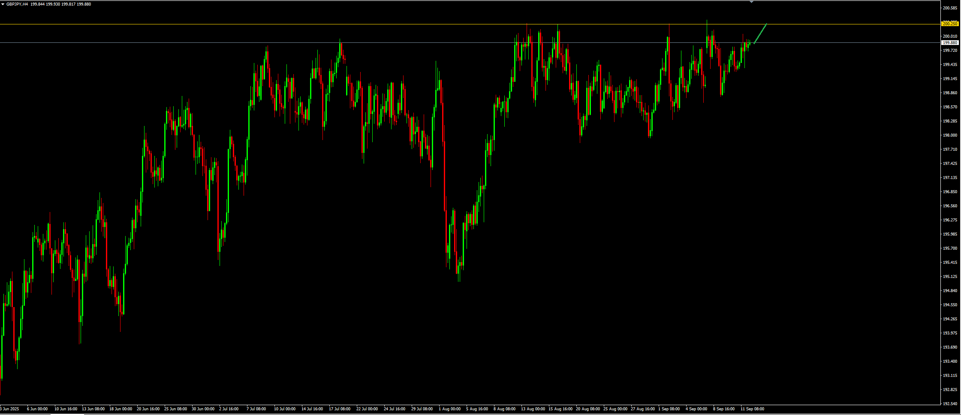Image resolution: width=961 pixels, height=415 pixels.
Task: Select the green diagonal trend line
Action: [x=760, y=33]
